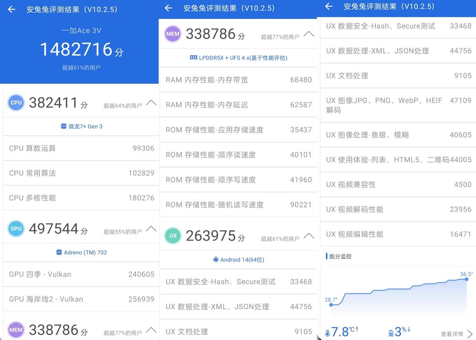Click the MEM score 338786 in the middle screenshot
The height and width of the screenshot is (340, 476).
point(210,34)
